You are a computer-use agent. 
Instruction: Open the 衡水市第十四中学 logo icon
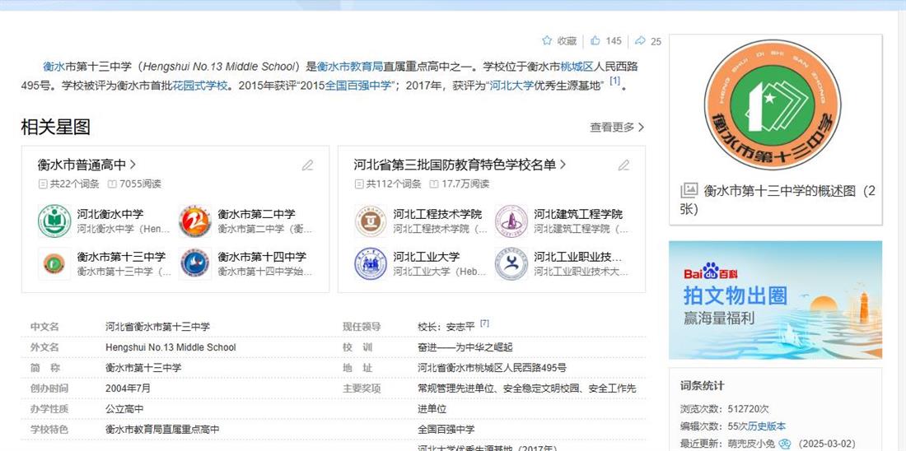pos(194,263)
